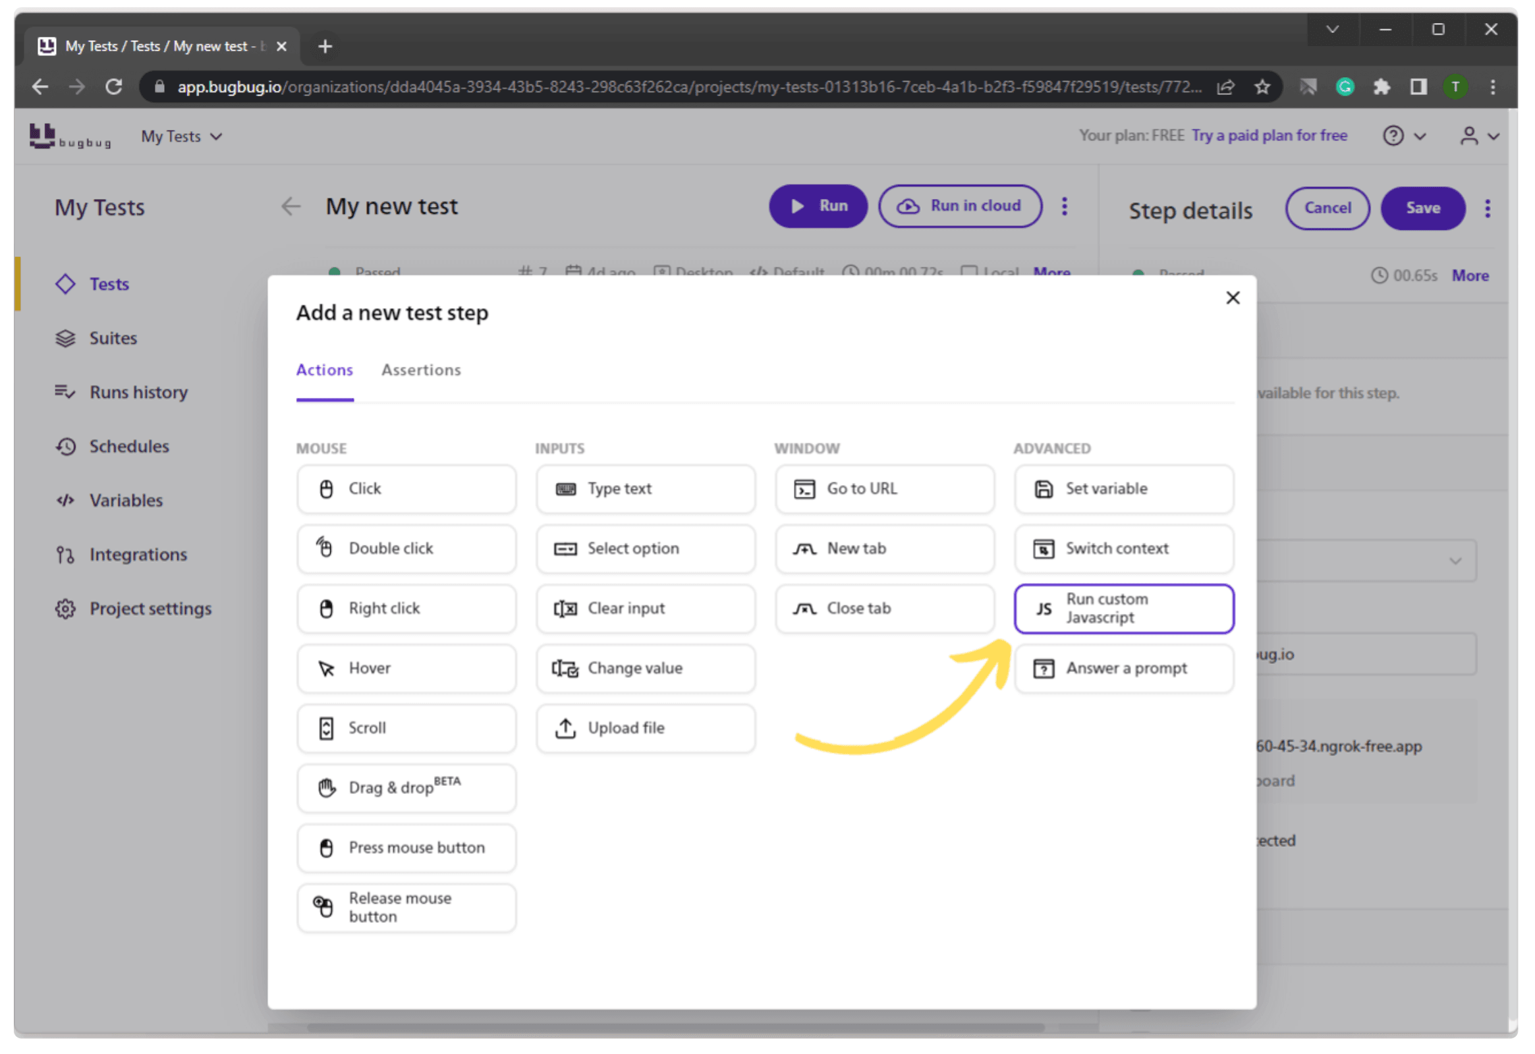Close the Add a new test step dialog
This screenshot has height=1054, width=1535.
(1233, 298)
